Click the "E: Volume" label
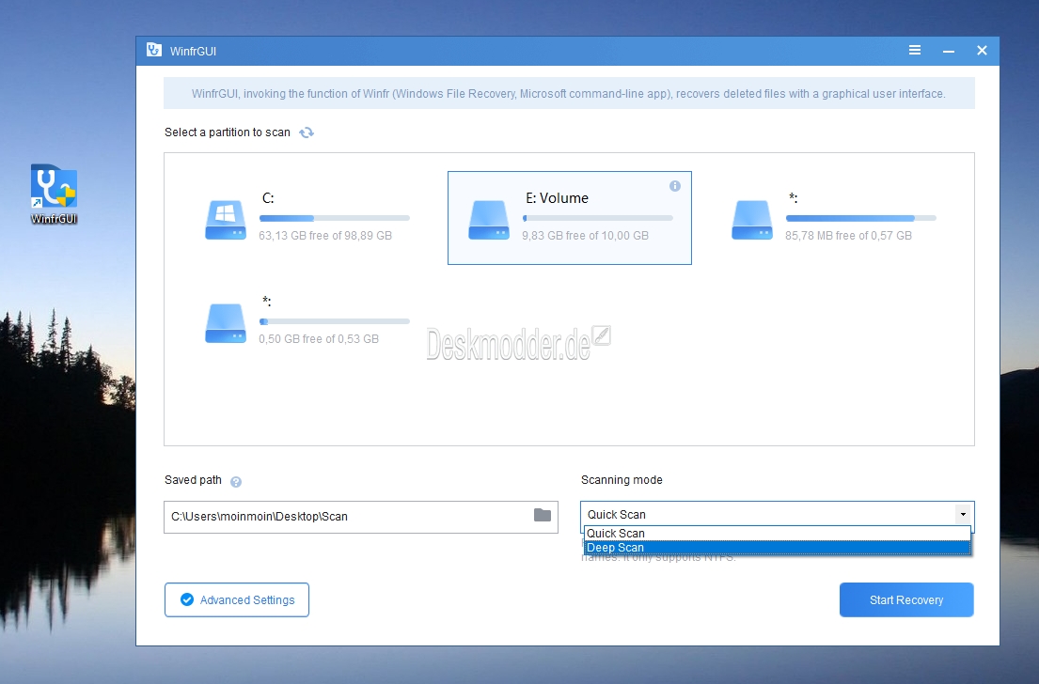The width and height of the screenshot is (1039, 684). (x=557, y=198)
